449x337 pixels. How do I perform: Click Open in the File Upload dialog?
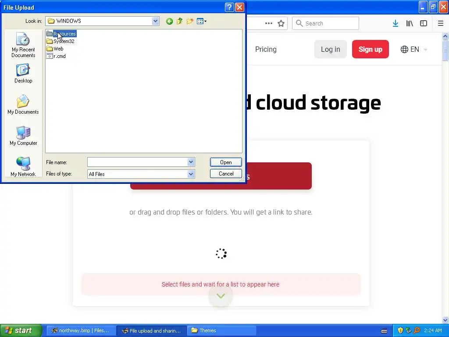pyautogui.click(x=226, y=162)
